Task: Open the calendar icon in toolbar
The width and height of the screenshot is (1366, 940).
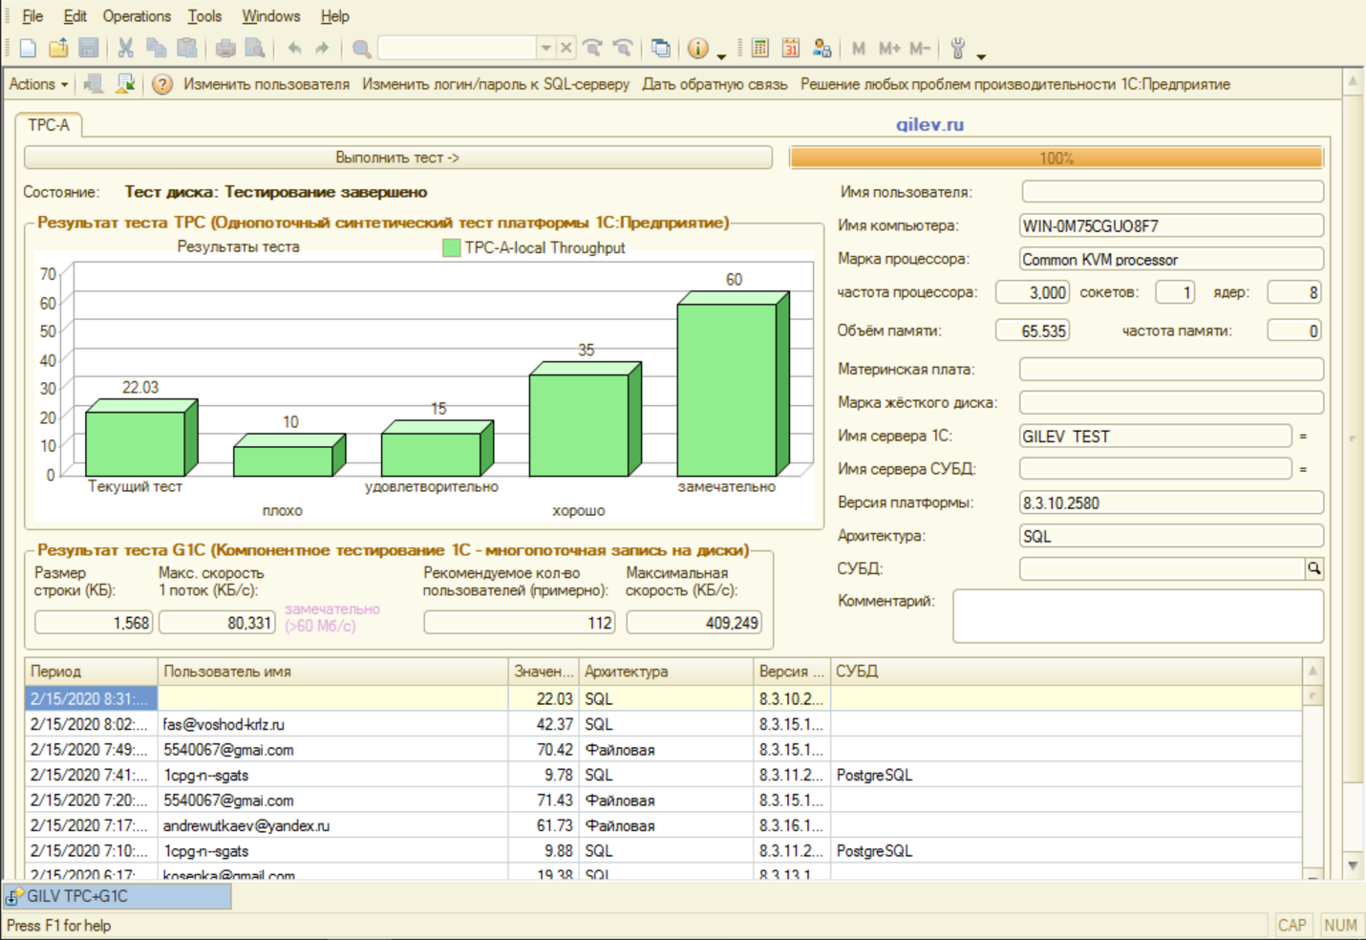Action: (x=791, y=48)
